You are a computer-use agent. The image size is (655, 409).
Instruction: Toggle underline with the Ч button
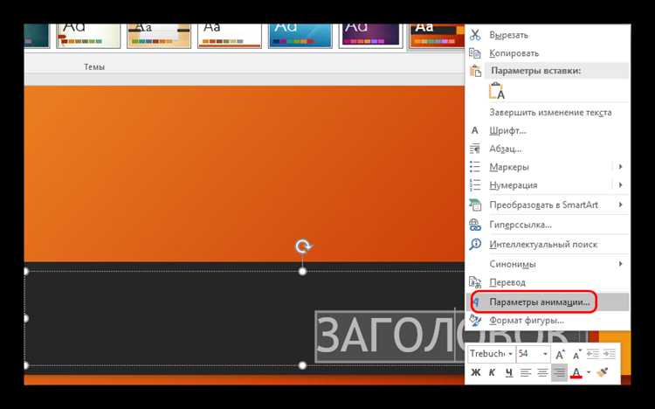508,372
